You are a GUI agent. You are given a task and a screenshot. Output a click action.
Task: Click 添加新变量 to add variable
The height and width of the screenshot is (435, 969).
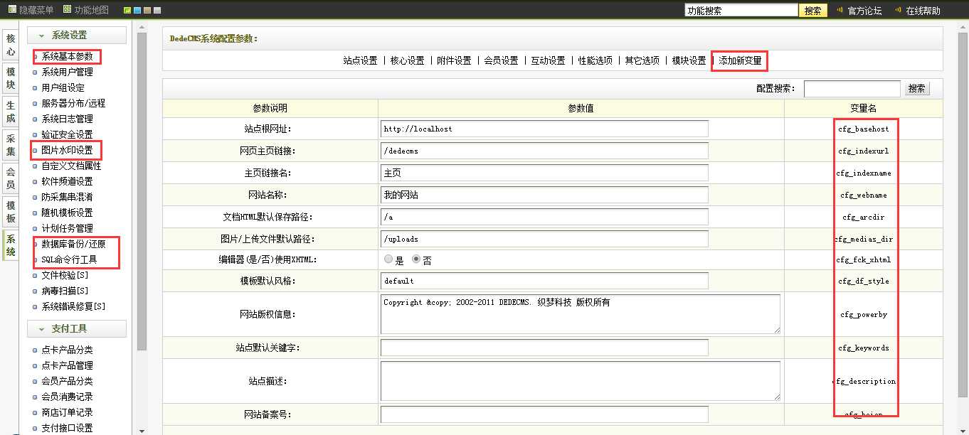coord(740,61)
